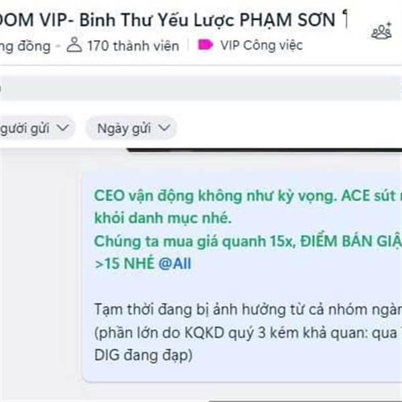Click the @All mention in the message
402x402 pixels.
[175, 263]
